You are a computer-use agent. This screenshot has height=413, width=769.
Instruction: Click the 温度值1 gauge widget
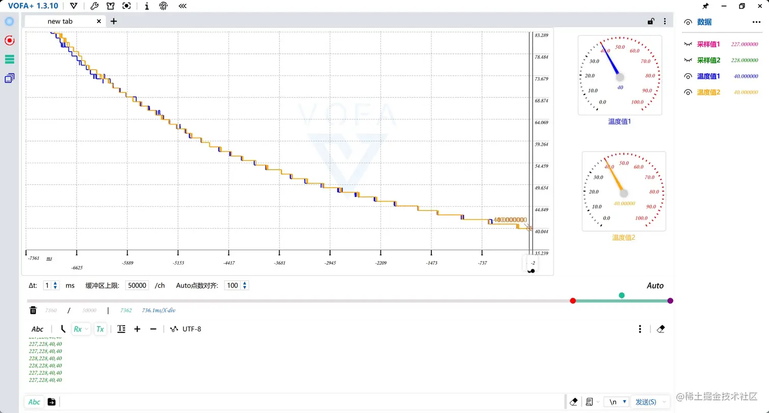click(x=619, y=75)
